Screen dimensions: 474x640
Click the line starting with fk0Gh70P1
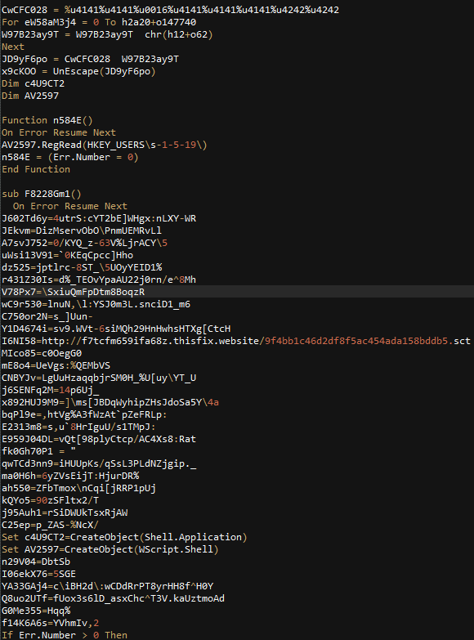(x=38, y=451)
